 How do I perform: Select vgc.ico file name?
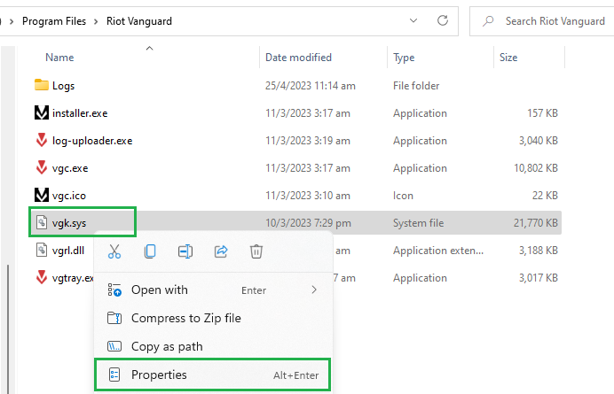click(69, 196)
